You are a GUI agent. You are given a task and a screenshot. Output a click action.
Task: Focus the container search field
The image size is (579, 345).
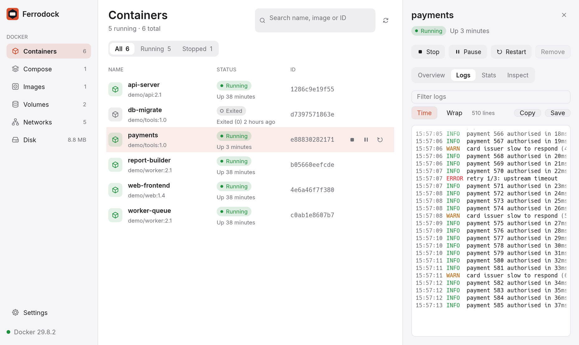click(315, 20)
